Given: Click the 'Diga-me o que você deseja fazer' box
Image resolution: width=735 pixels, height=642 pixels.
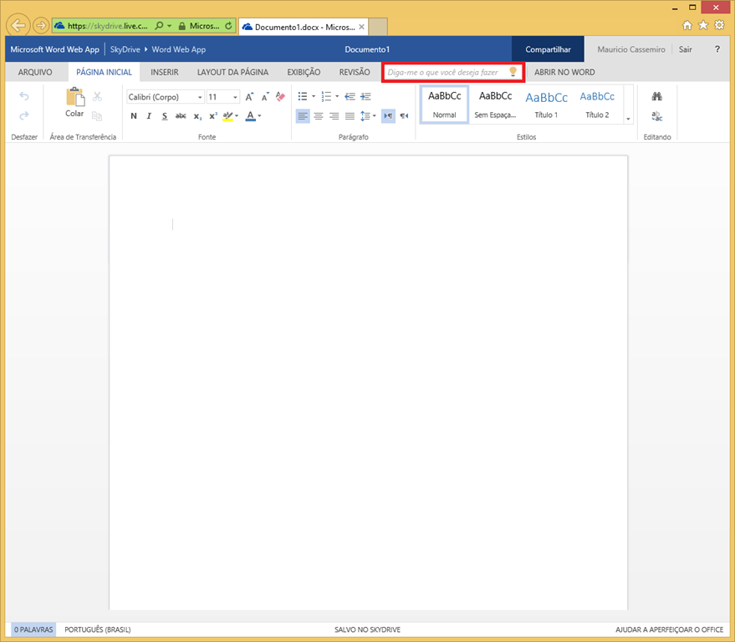Looking at the screenshot, I should pyautogui.click(x=446, y=73).
